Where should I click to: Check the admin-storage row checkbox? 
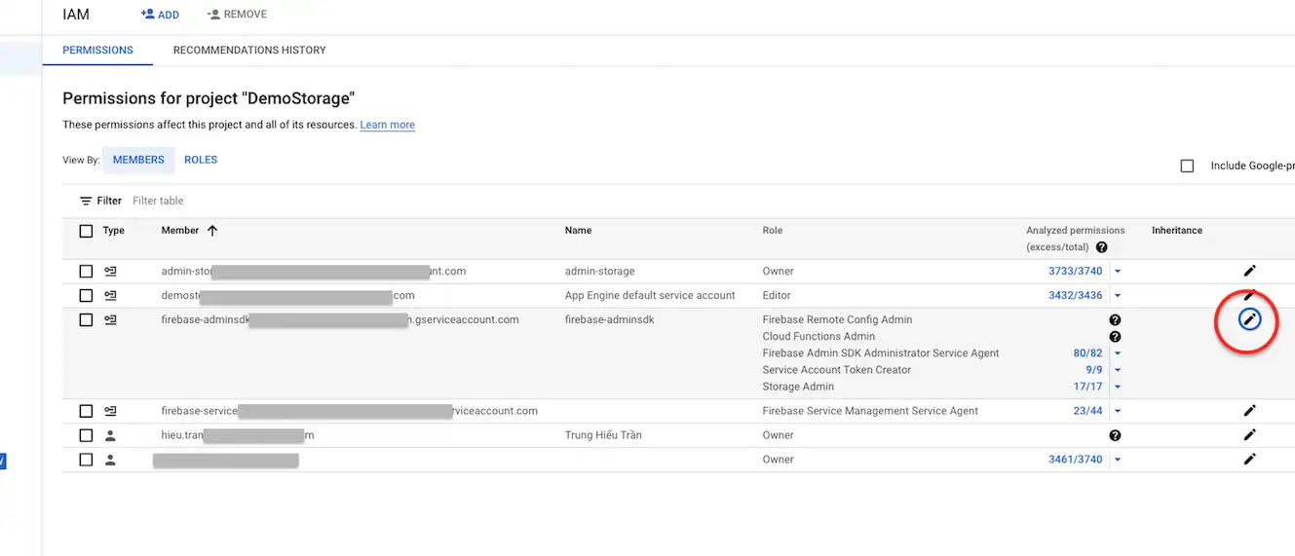click(86, 272)
